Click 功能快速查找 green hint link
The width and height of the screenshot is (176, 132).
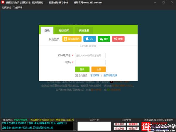tap(21, 120)
